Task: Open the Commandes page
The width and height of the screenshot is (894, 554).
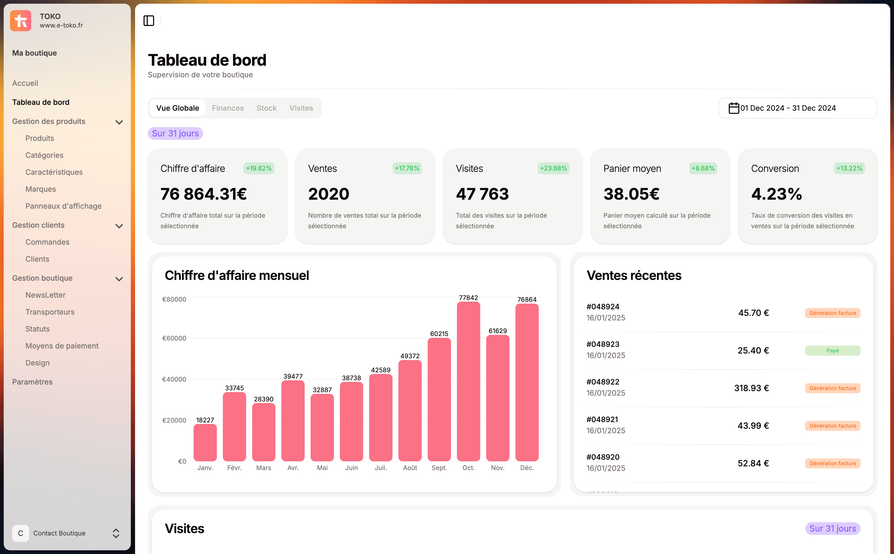Action: 47,242
